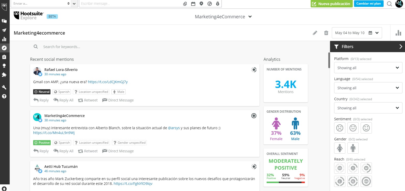Open Publisher paper plane icon in sidebar
405x191 pixels.
[4, 30]
